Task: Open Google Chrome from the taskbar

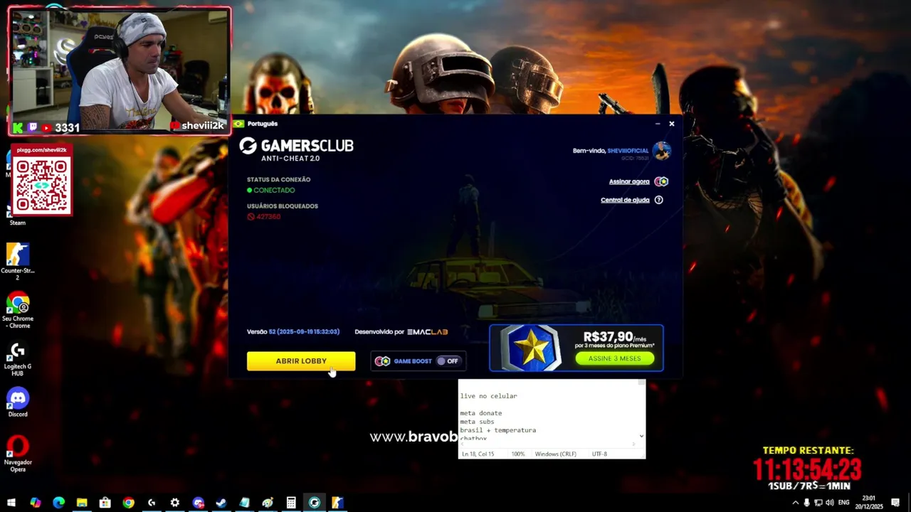Action: coord(128,503)
